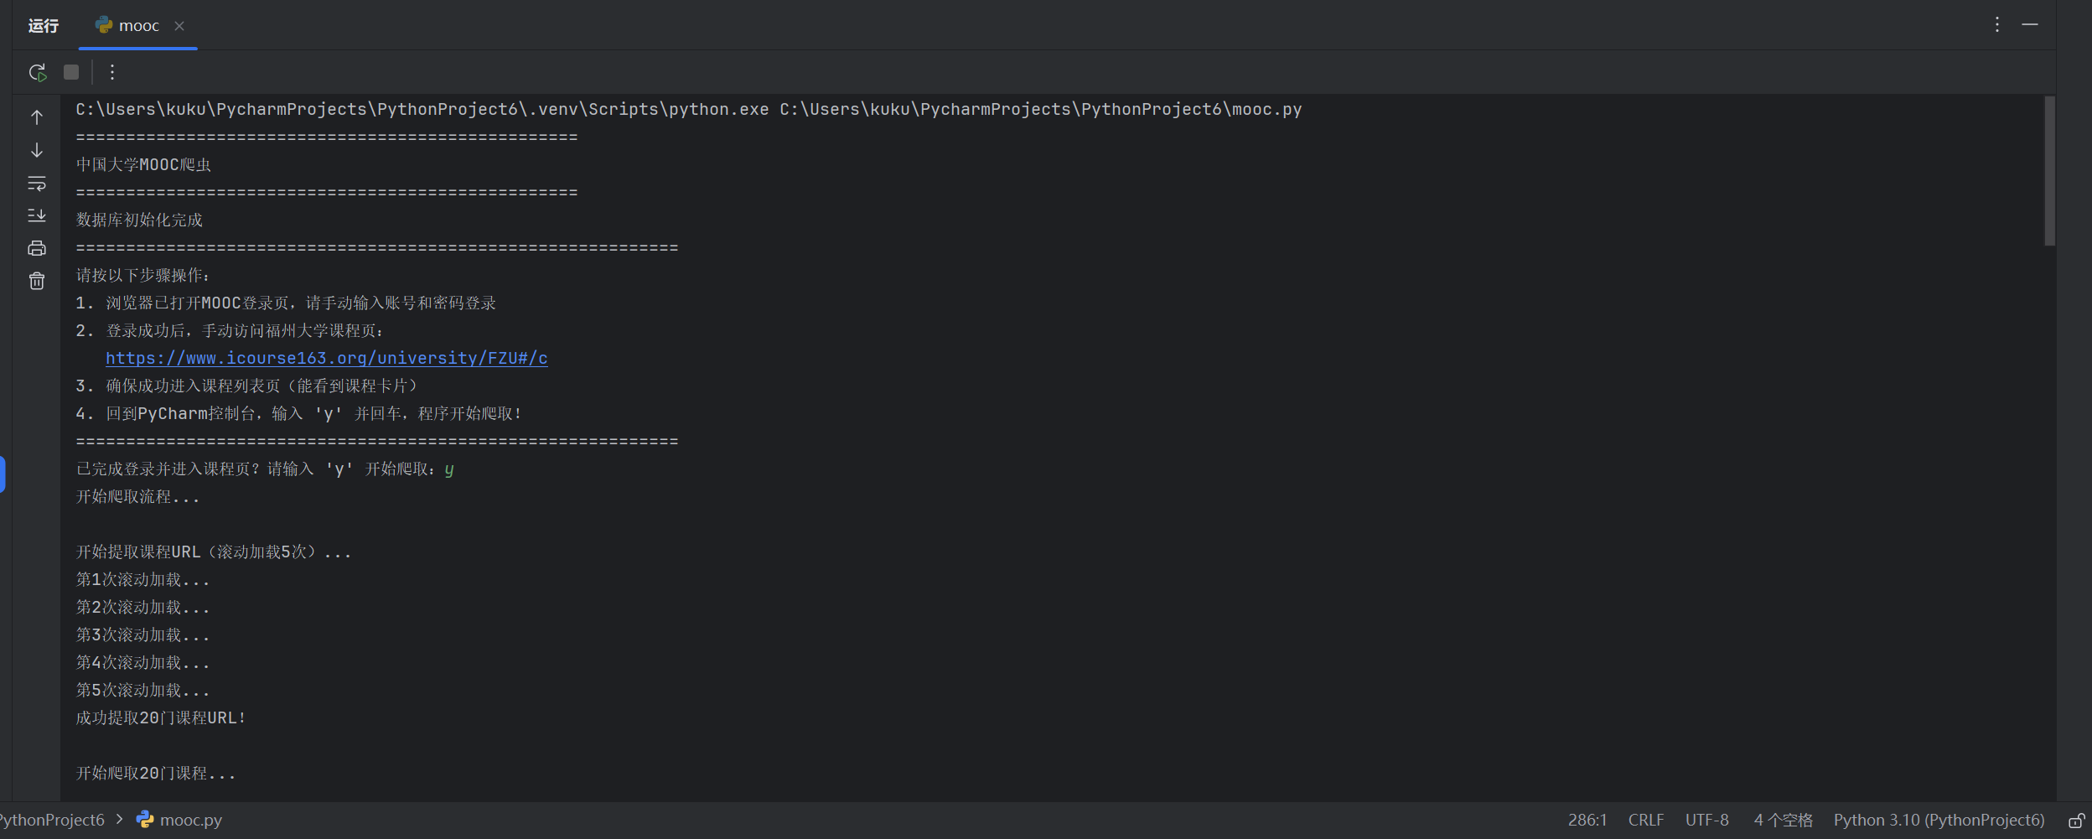Toggle read-only lock icon in status bar
Image resolution: width=2092 pixels, height=839 pixels.
2077,821
